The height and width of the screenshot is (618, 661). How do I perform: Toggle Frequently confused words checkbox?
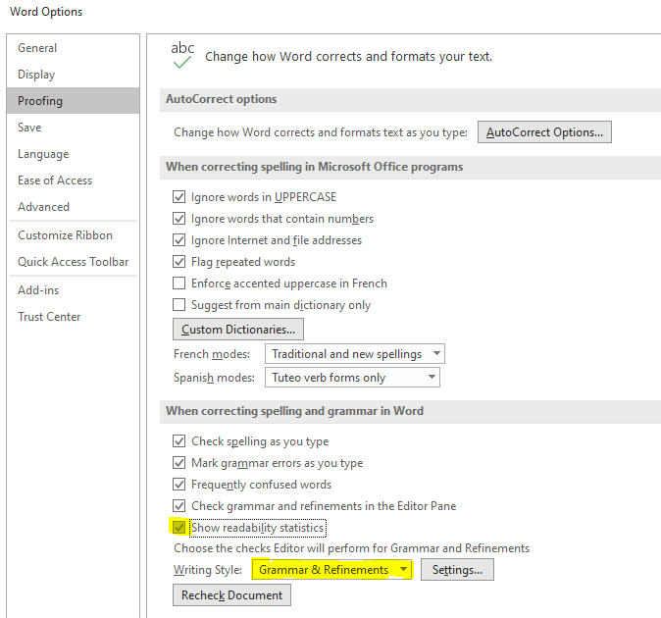tap(179, 484)
